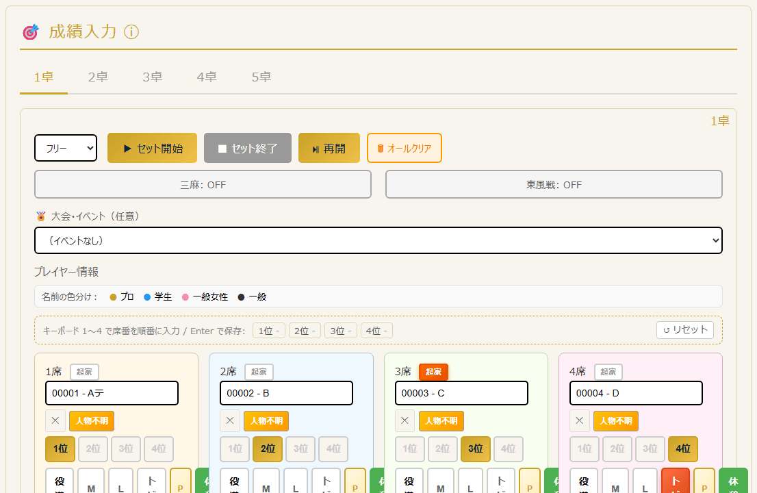
Task: Clear seat 2 player with X button
Action: tap(230, 420)
